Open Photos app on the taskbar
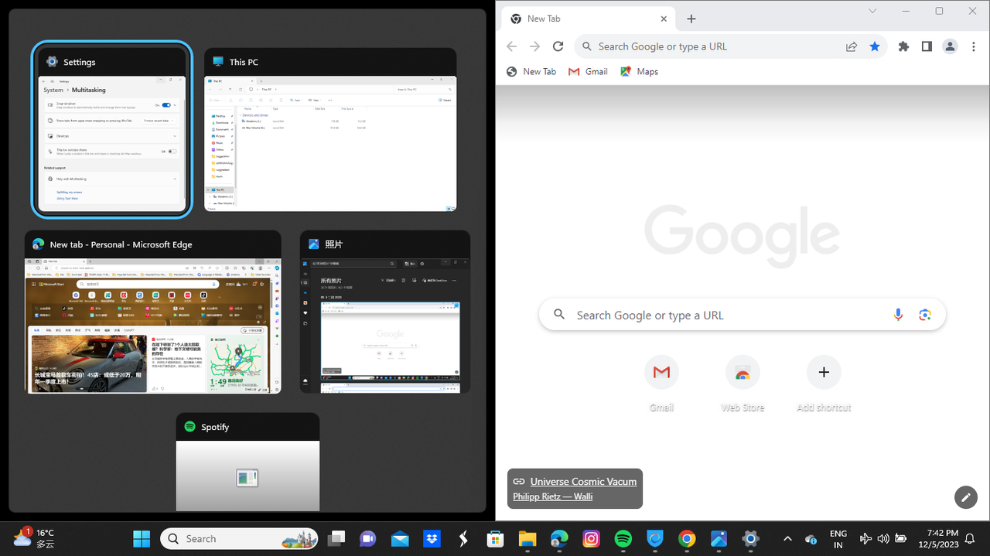The height and width of the screenshot is (556, 990). (x=719, y=539)
